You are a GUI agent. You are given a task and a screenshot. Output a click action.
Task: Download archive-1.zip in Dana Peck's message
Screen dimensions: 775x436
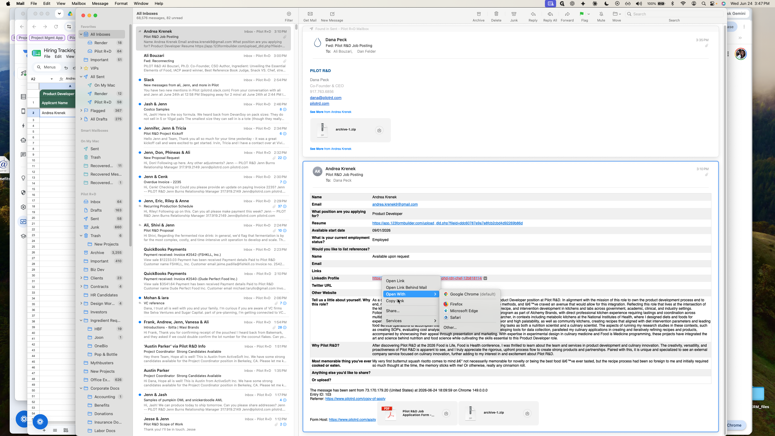click(x=379, y=130)
